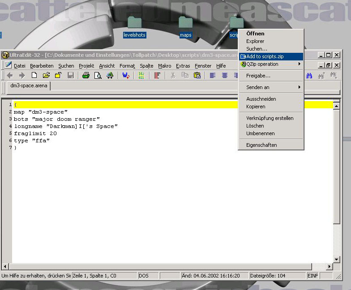
Task: Click the vertical scrollbar up arrow
Action: (x=337, y=106)
